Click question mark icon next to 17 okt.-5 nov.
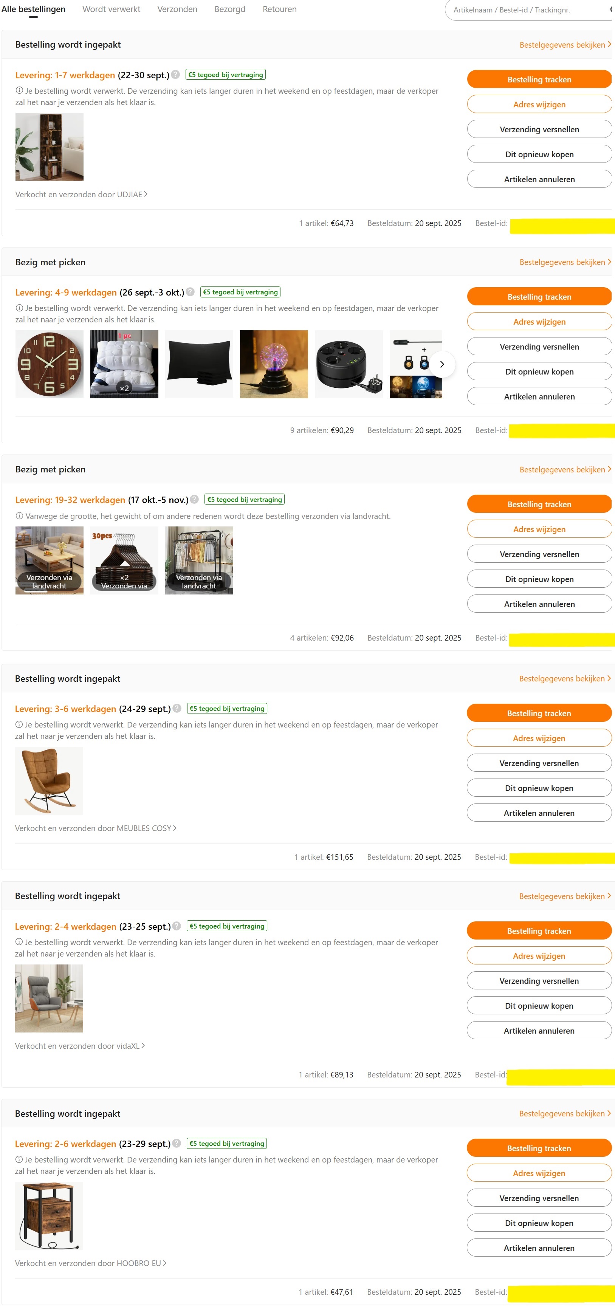Viewport: 615px width, 1308px height. coord(194,500)
